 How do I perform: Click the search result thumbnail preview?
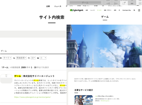coord(6,79)
